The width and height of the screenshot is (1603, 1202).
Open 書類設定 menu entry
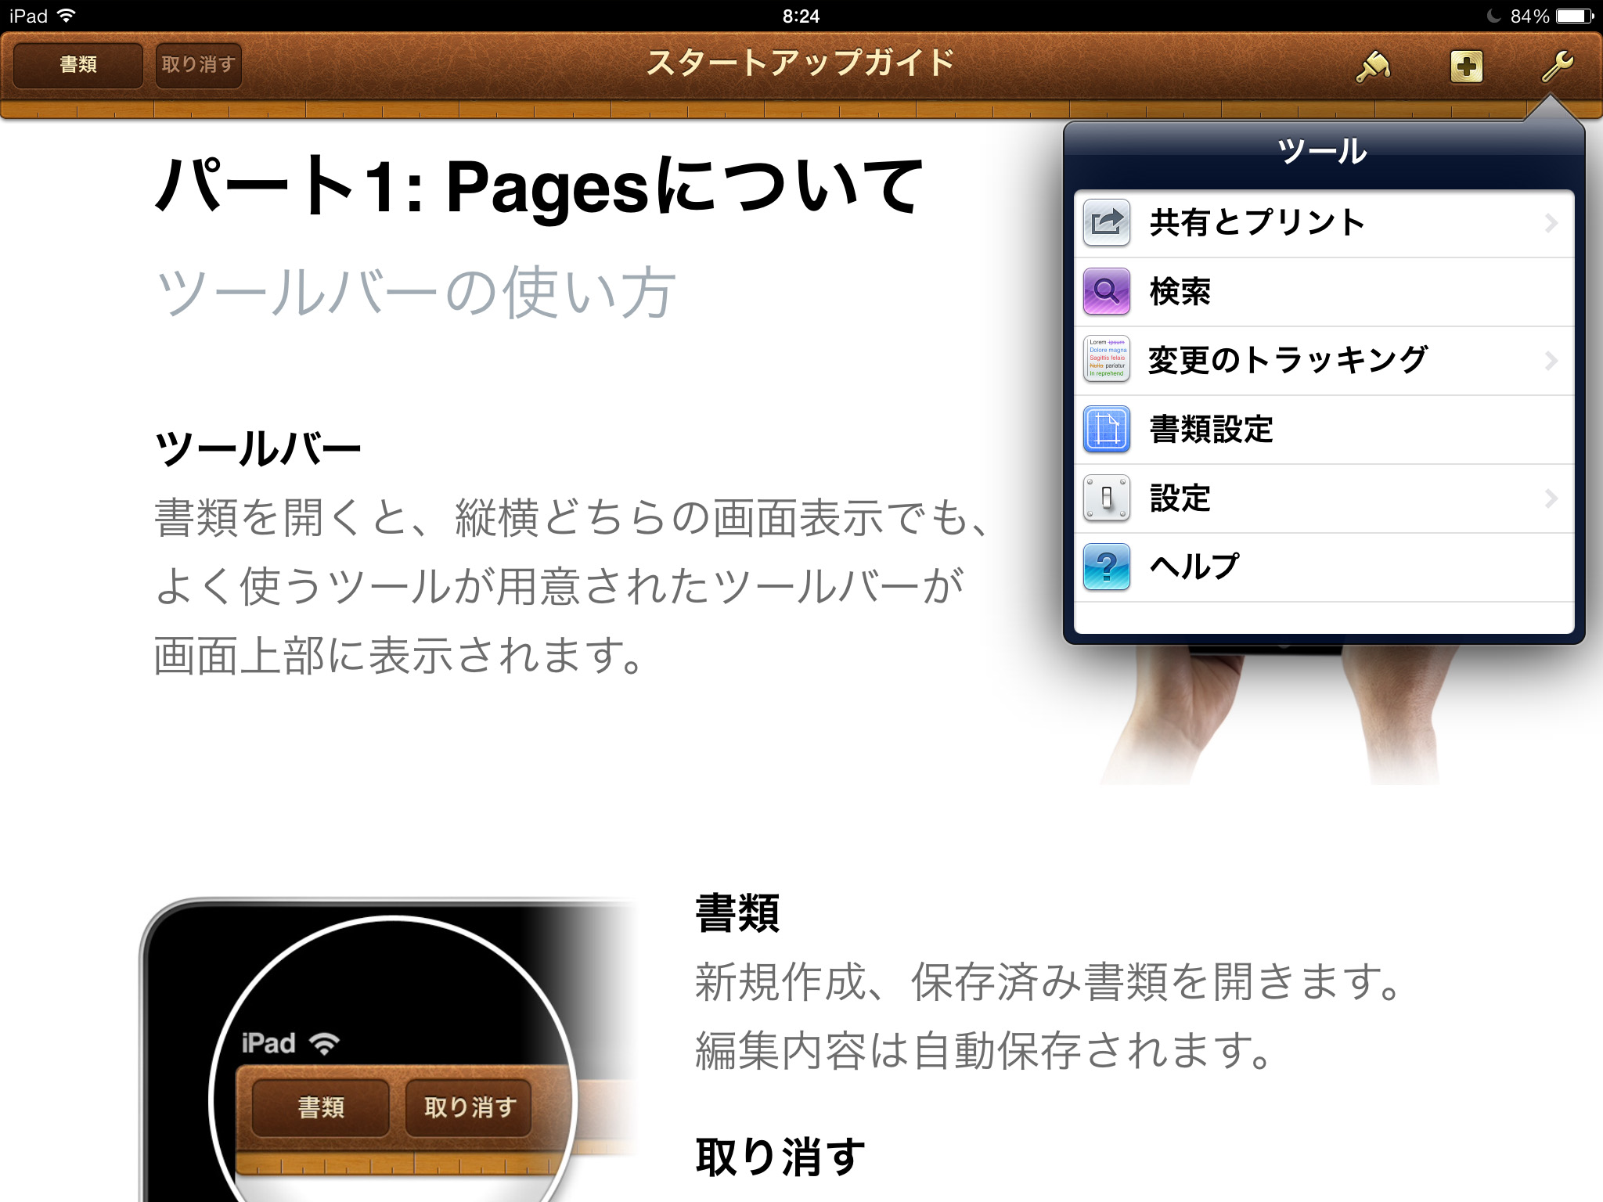[1324, 430]
